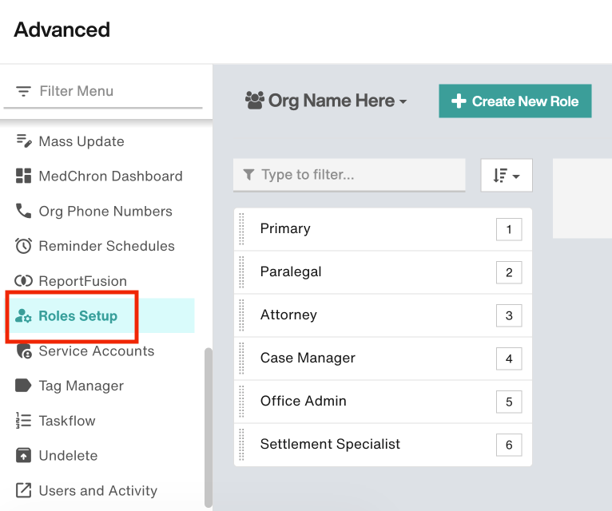Click the MedChron Dashboard grid icon
The height and width of the screenshot is (511, 612).
pyautogui.click(x=23, y=176)
